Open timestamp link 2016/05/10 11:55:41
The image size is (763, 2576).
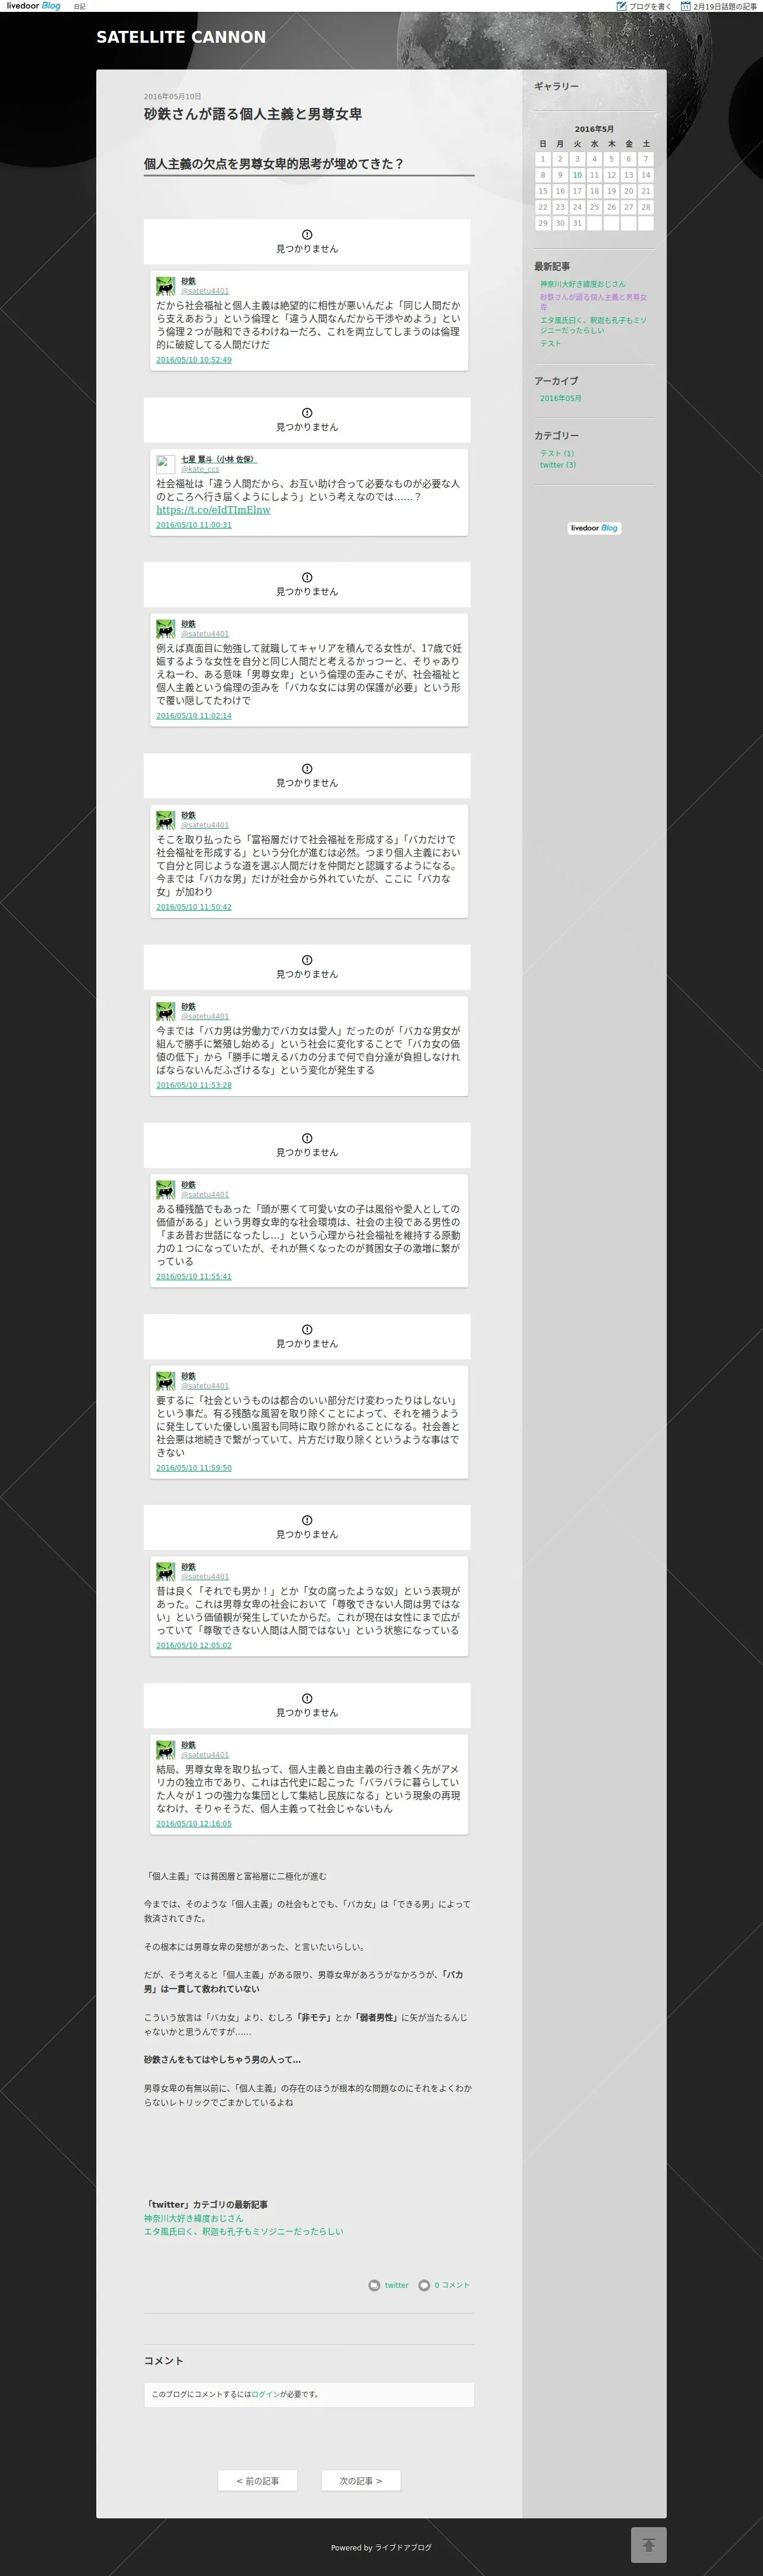[194, 1276]
